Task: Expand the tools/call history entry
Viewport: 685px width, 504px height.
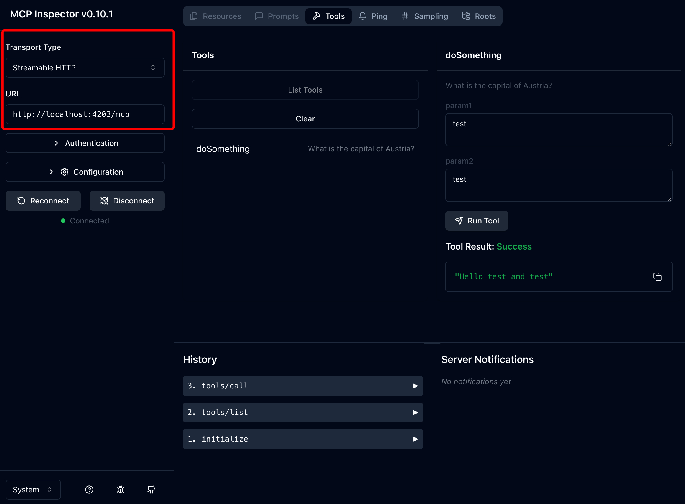Action: click(x=302, y=386)
